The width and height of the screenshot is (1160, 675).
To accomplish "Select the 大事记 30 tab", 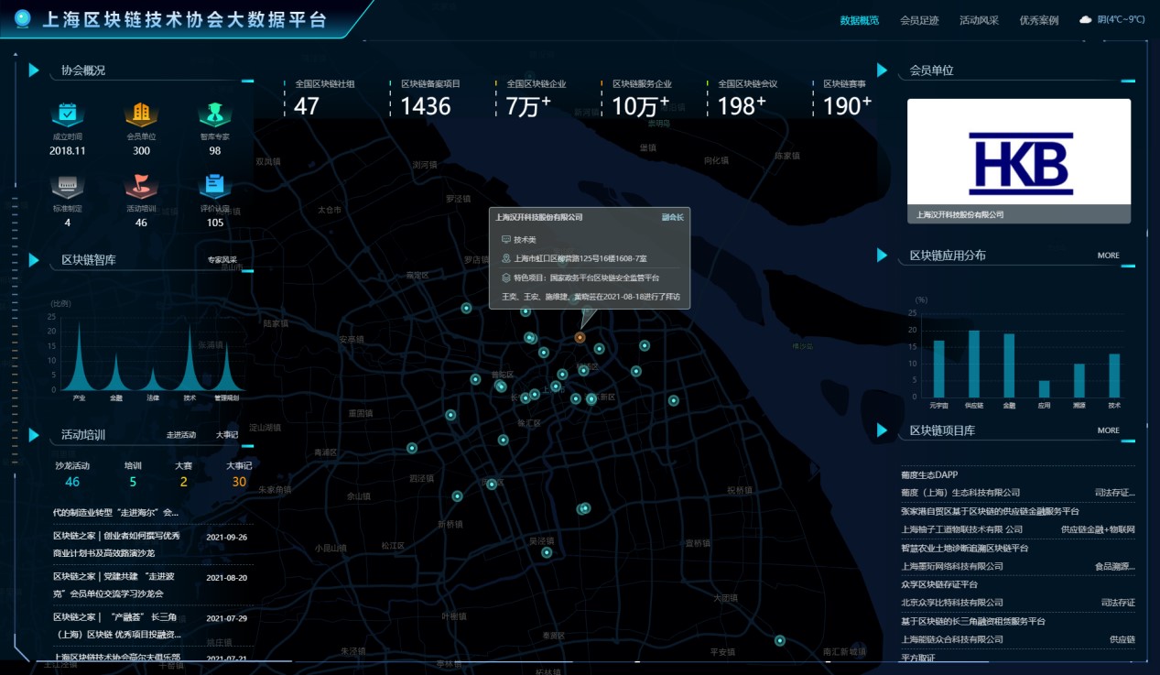I will pos(239,474).
